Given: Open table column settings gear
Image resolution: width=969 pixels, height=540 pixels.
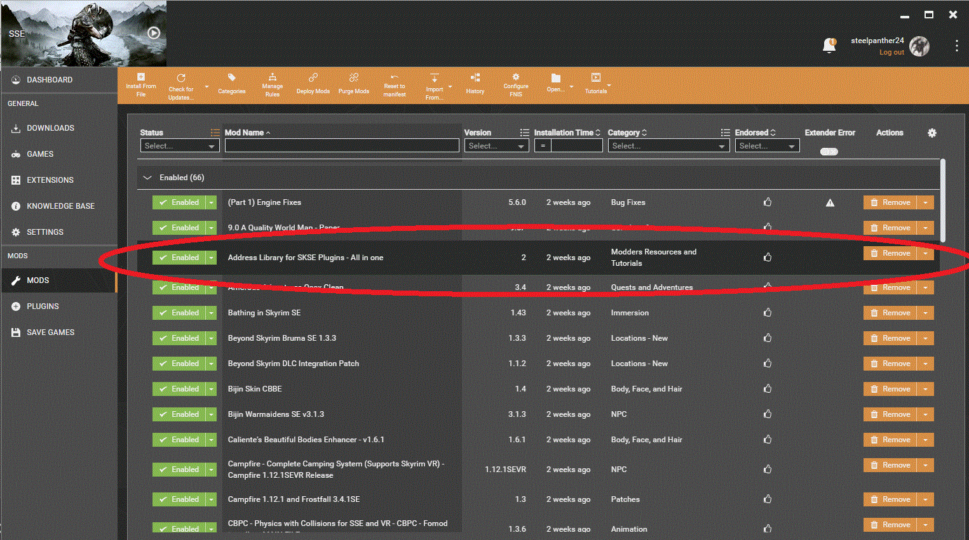Looking at the screenshot, I should pos(932,133).
